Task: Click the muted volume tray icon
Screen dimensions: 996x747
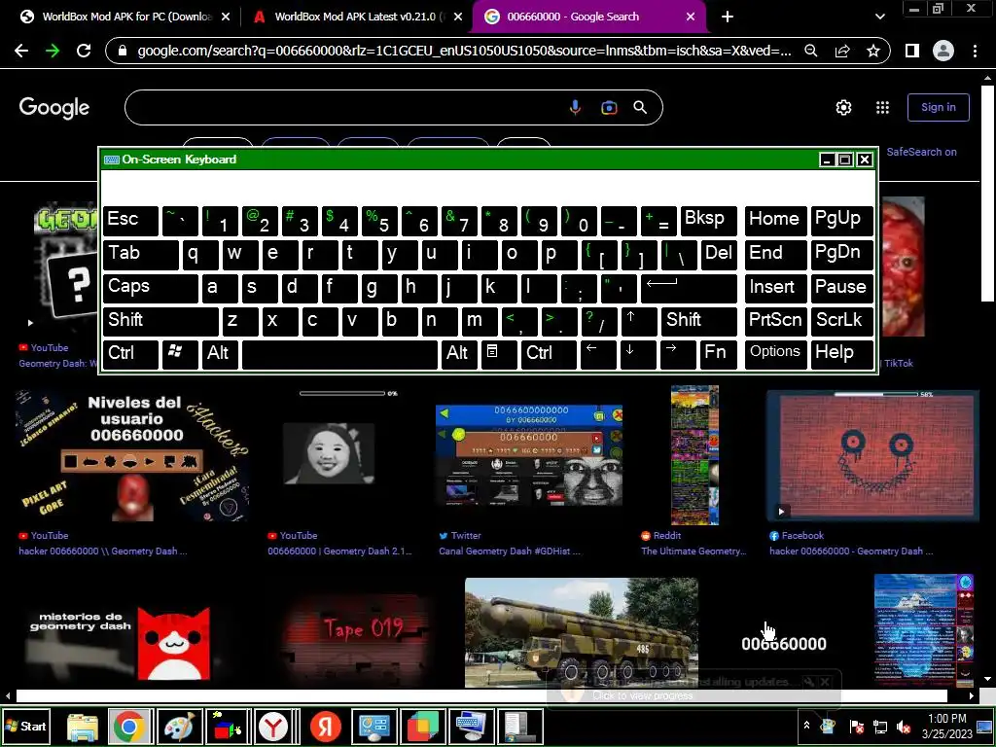Action: [x=903, y=726]
